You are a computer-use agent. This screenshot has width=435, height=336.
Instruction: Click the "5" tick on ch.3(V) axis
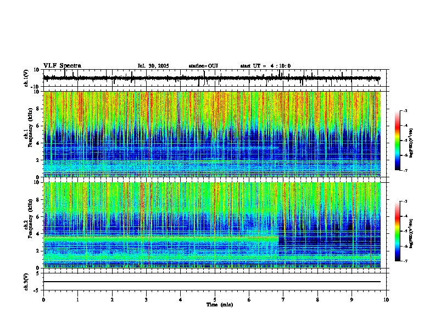(x=38, y=273)
